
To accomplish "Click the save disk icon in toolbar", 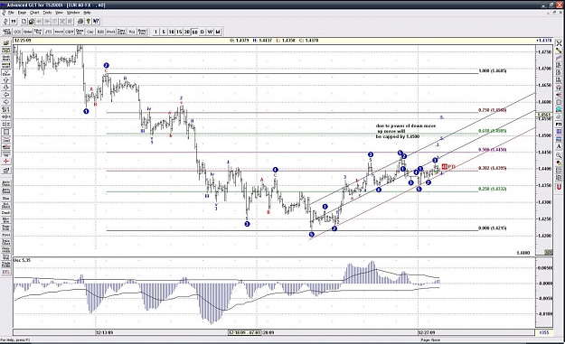I will [x=32, y=22].
